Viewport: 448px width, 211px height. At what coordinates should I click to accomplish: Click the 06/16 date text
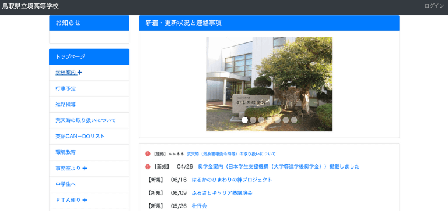(x=178, y=180)
